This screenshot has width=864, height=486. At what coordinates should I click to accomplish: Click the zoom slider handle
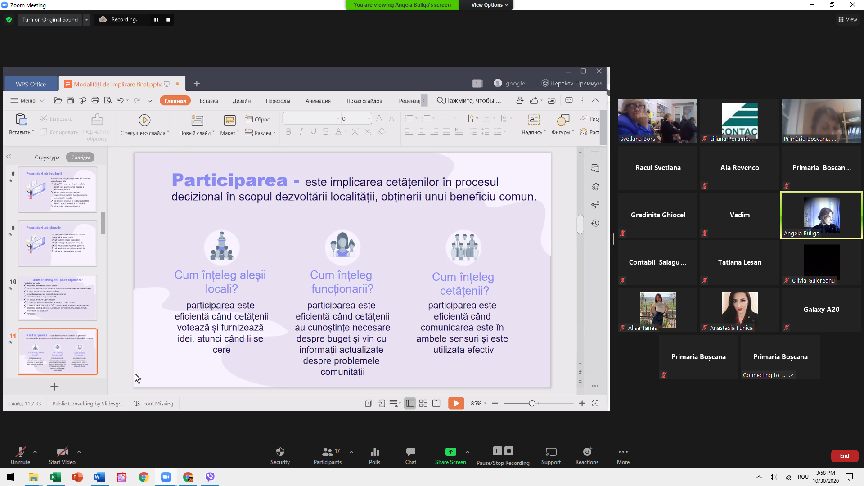coord(532,403)
